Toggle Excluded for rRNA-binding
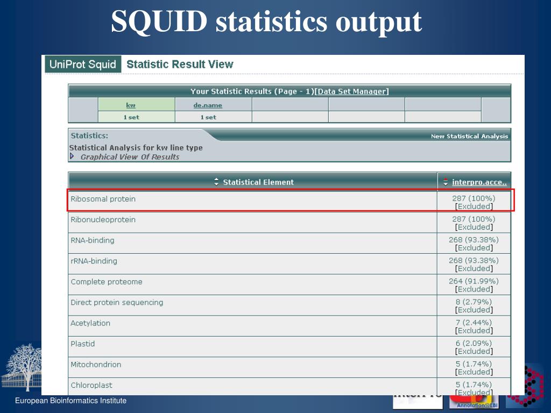The height and width of the screenshot is (413, 551). pos(474,269)
